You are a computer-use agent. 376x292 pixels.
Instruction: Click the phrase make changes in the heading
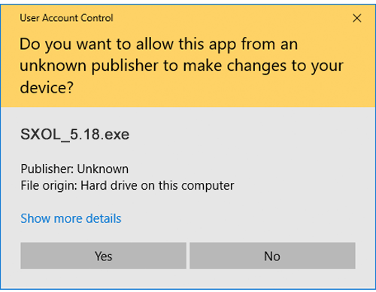(x=235, y=66)
